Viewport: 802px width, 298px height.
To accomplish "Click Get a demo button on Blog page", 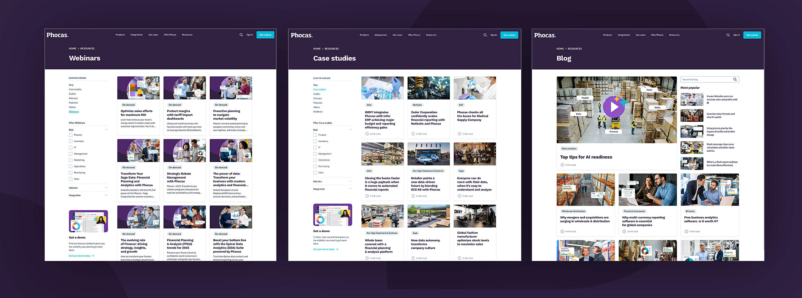I will tap(752, 35).
